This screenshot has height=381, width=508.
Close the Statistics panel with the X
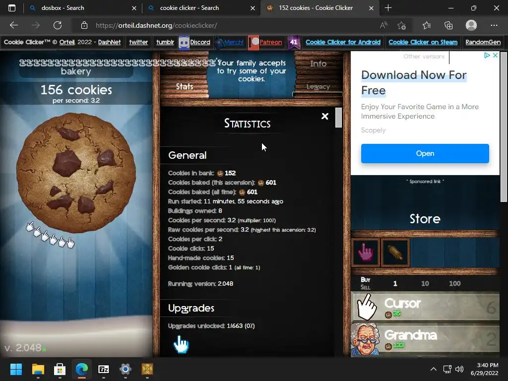click(324, 116)
